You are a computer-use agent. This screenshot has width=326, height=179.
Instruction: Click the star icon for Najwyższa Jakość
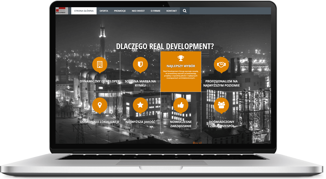140,105
